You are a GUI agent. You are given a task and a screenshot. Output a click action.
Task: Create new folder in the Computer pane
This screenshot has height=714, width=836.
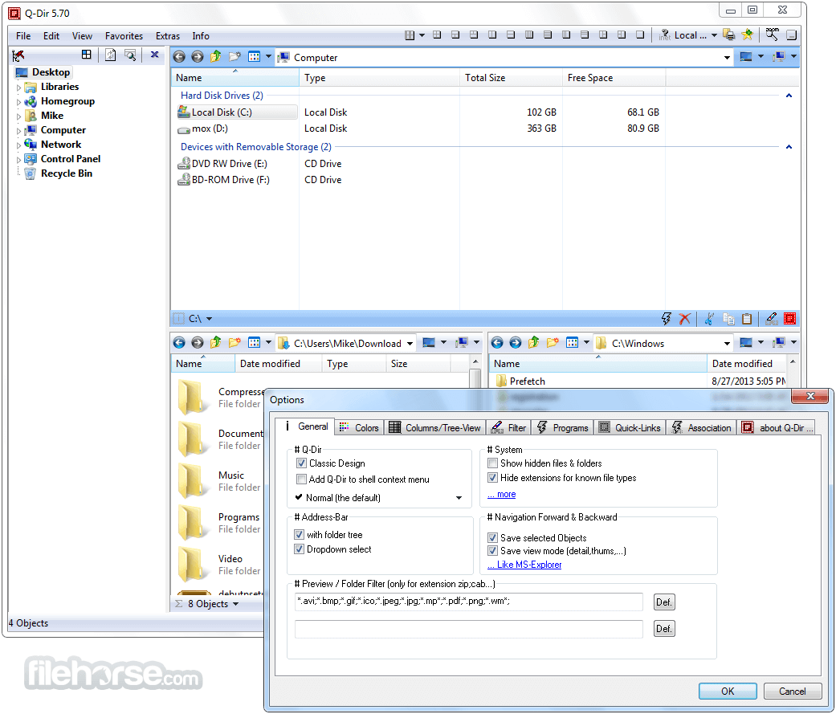(x=234, y=56)
